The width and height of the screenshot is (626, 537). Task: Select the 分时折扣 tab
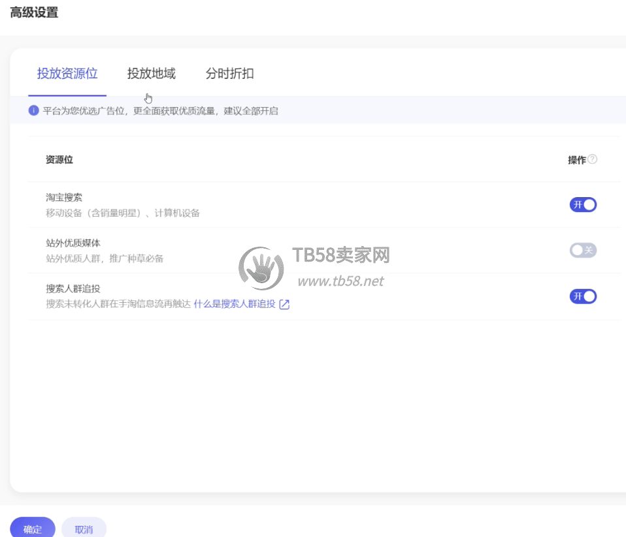click(229, 74)
